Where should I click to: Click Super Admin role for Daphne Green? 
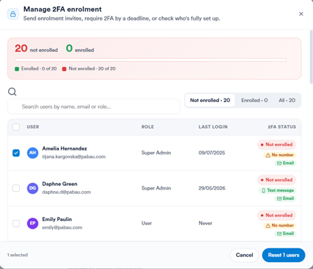156,188
